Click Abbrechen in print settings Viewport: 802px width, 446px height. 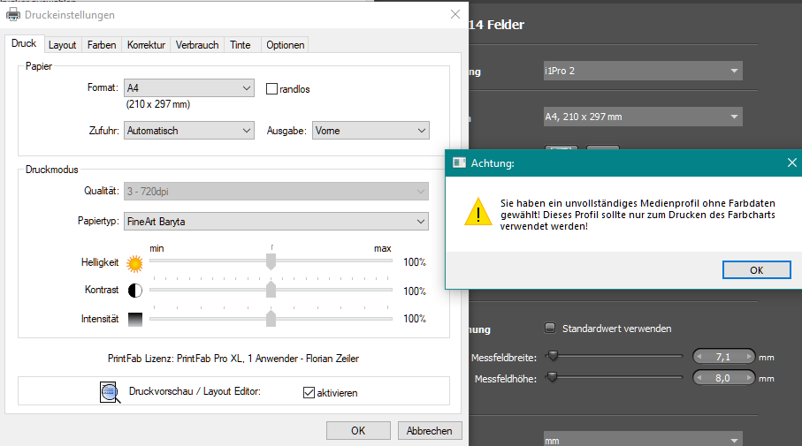pyautogui.click(x=430, y=431)
